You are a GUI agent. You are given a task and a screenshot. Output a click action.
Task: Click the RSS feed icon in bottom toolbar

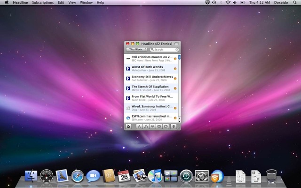[x=128, y=126]
